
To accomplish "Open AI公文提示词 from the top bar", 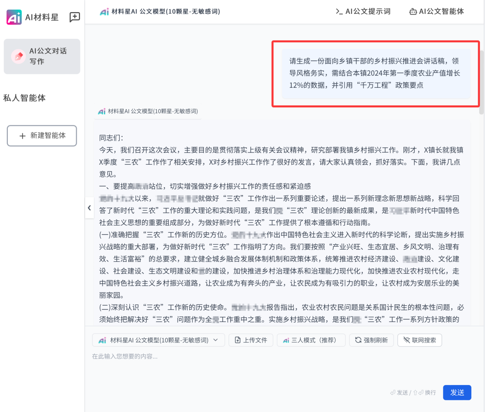I will pos(363,11).
